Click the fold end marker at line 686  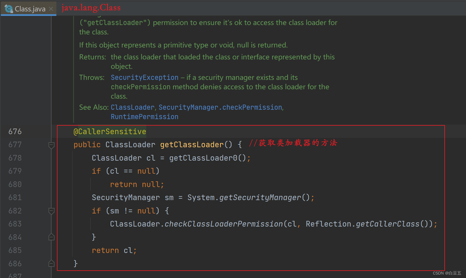tap(52, 263)
